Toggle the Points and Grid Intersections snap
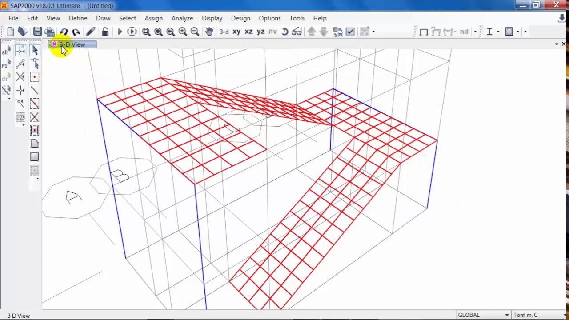Viewport: 569px width, 320px height. 20,50
